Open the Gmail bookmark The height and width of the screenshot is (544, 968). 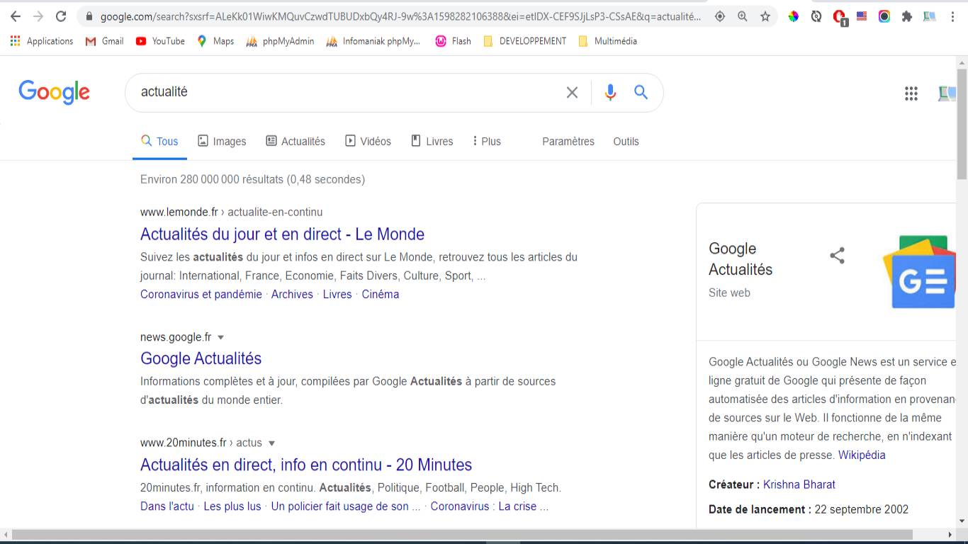tap(104, 41)
